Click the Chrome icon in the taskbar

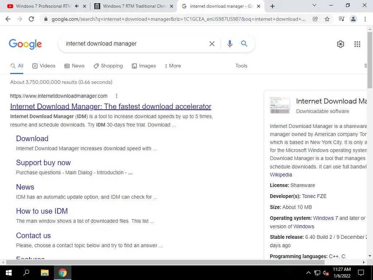[63, 273]
